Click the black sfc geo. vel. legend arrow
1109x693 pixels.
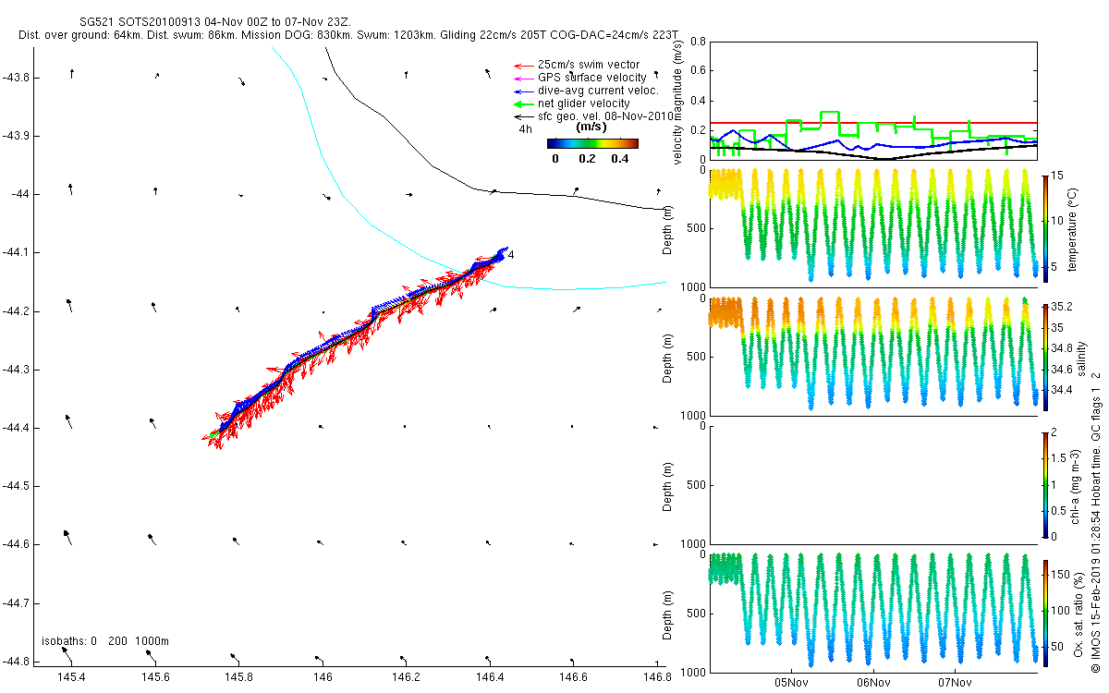tap(523, 117)
